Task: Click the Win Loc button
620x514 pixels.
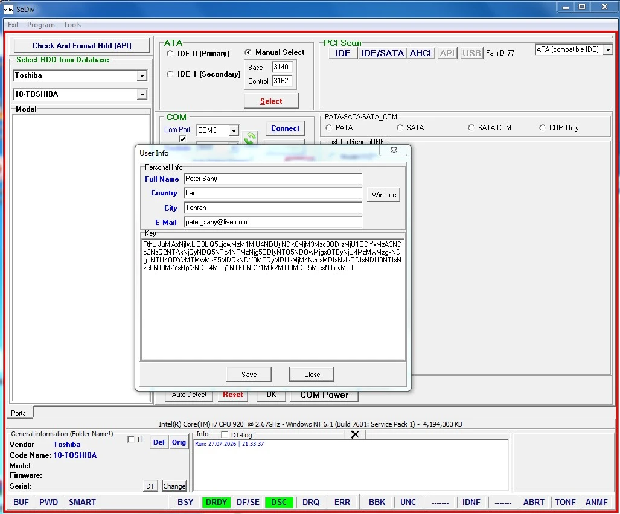Action: [x=383, y=195]
